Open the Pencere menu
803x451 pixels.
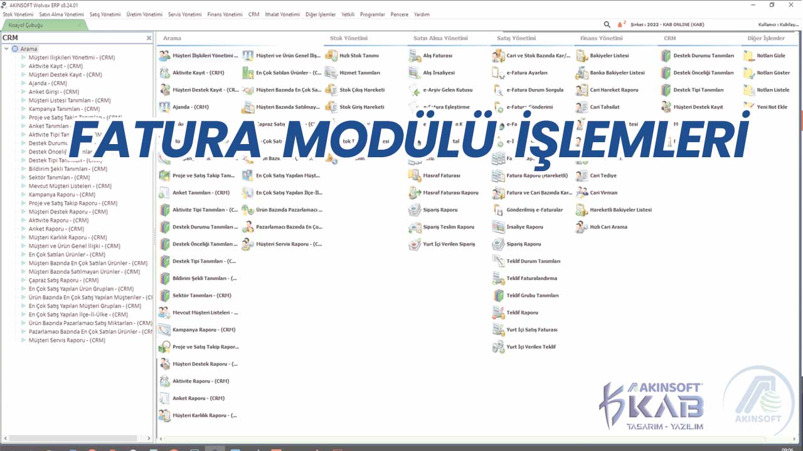pos(399,14)
